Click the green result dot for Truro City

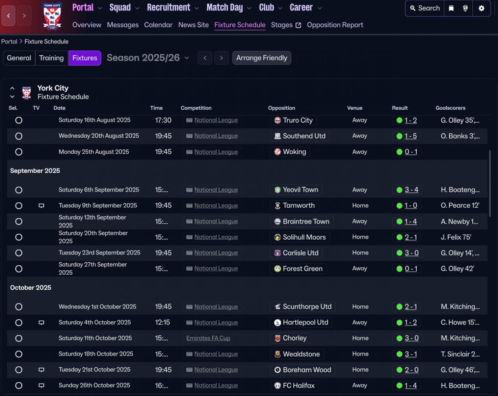(399, 121)
